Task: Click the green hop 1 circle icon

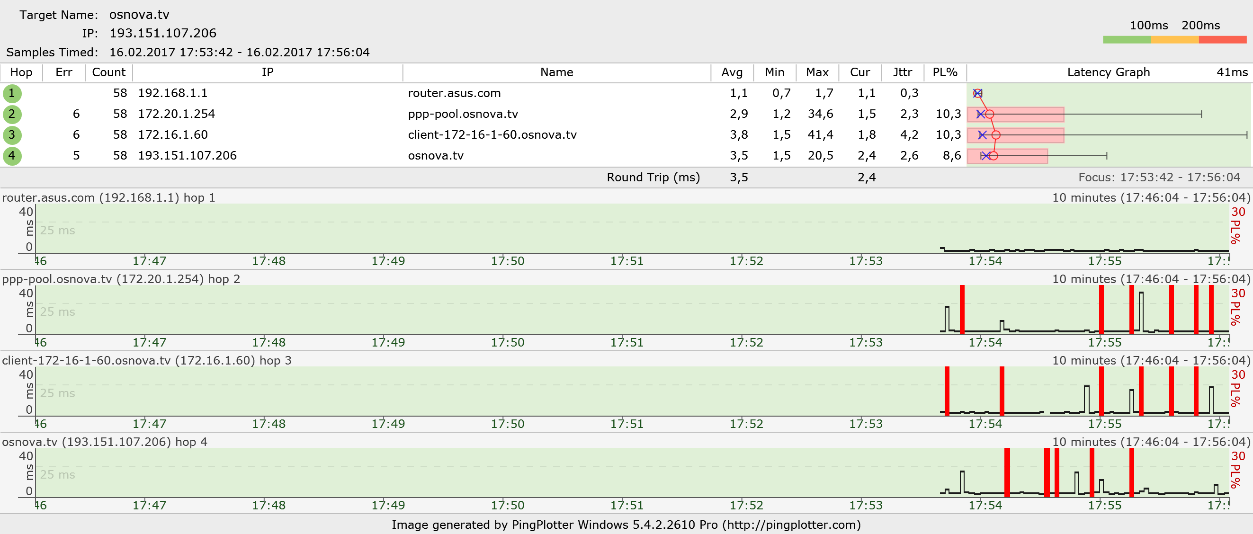Action: [12, 93]
